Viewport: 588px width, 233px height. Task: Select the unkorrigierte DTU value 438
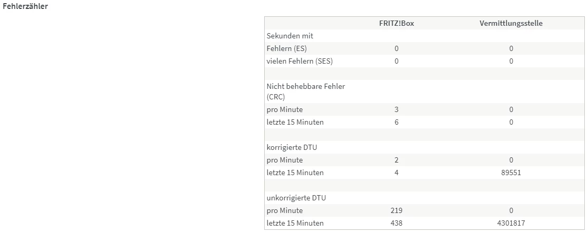[397, 223]
